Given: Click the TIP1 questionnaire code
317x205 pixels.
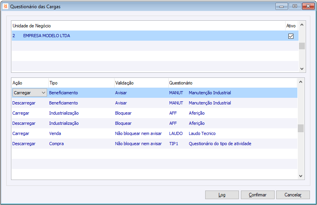Looking at the screenshot, I should tap(174, 144).
